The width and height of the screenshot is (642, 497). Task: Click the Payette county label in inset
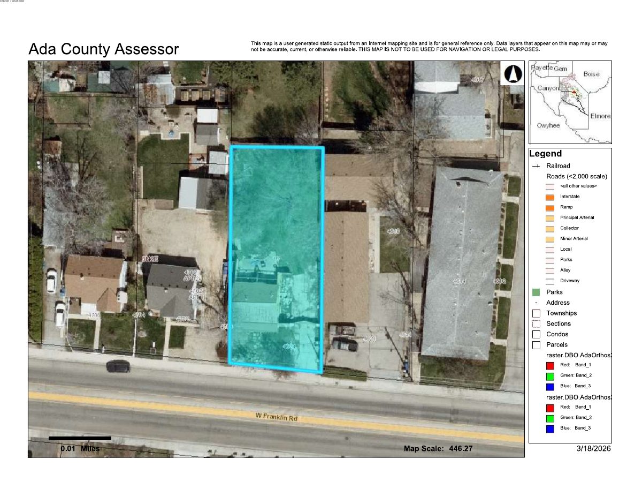541,68
